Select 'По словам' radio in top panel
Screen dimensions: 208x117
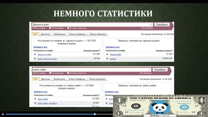[34, 28]
